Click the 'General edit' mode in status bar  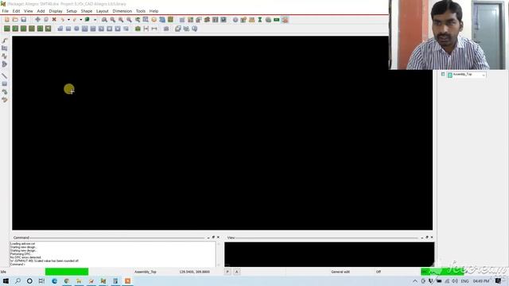point(340,272)
